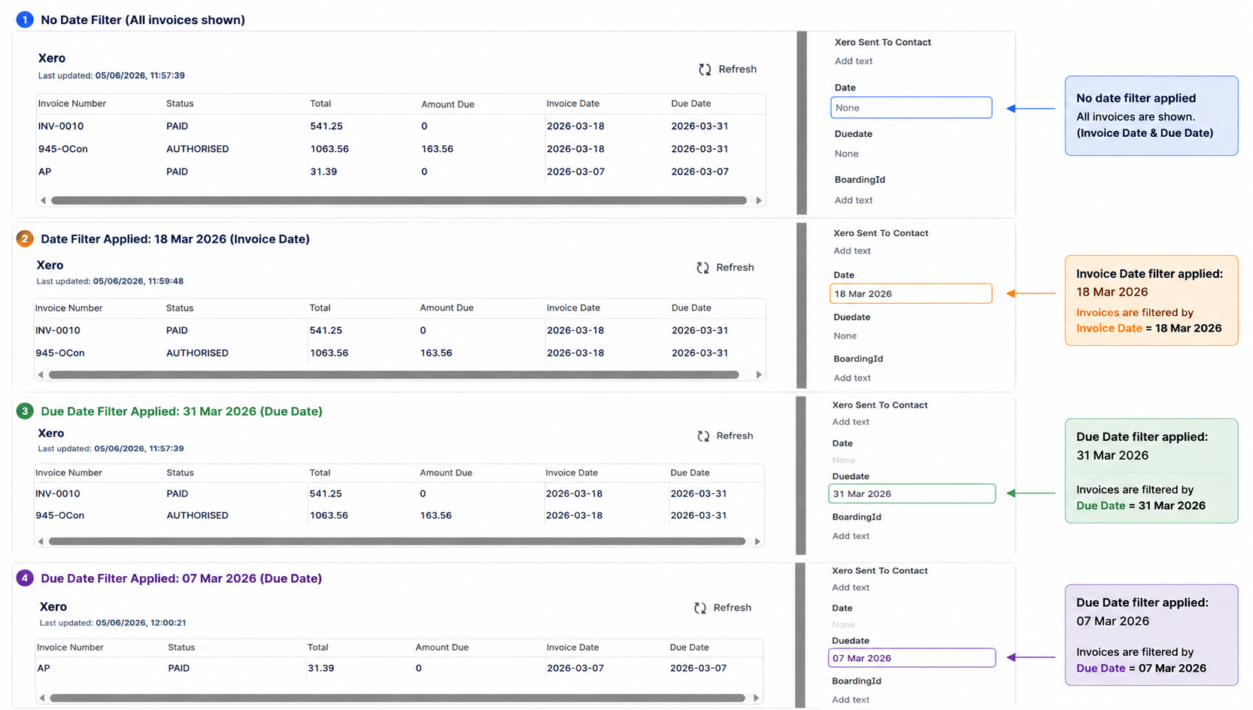
Task: Click Date None value in 31 Mar 2026 panel
Action: coord(843,460)
